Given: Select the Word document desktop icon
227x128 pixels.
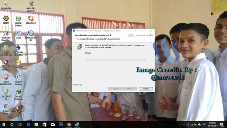Looking at the screenshot, I should [x=18, y=35].
